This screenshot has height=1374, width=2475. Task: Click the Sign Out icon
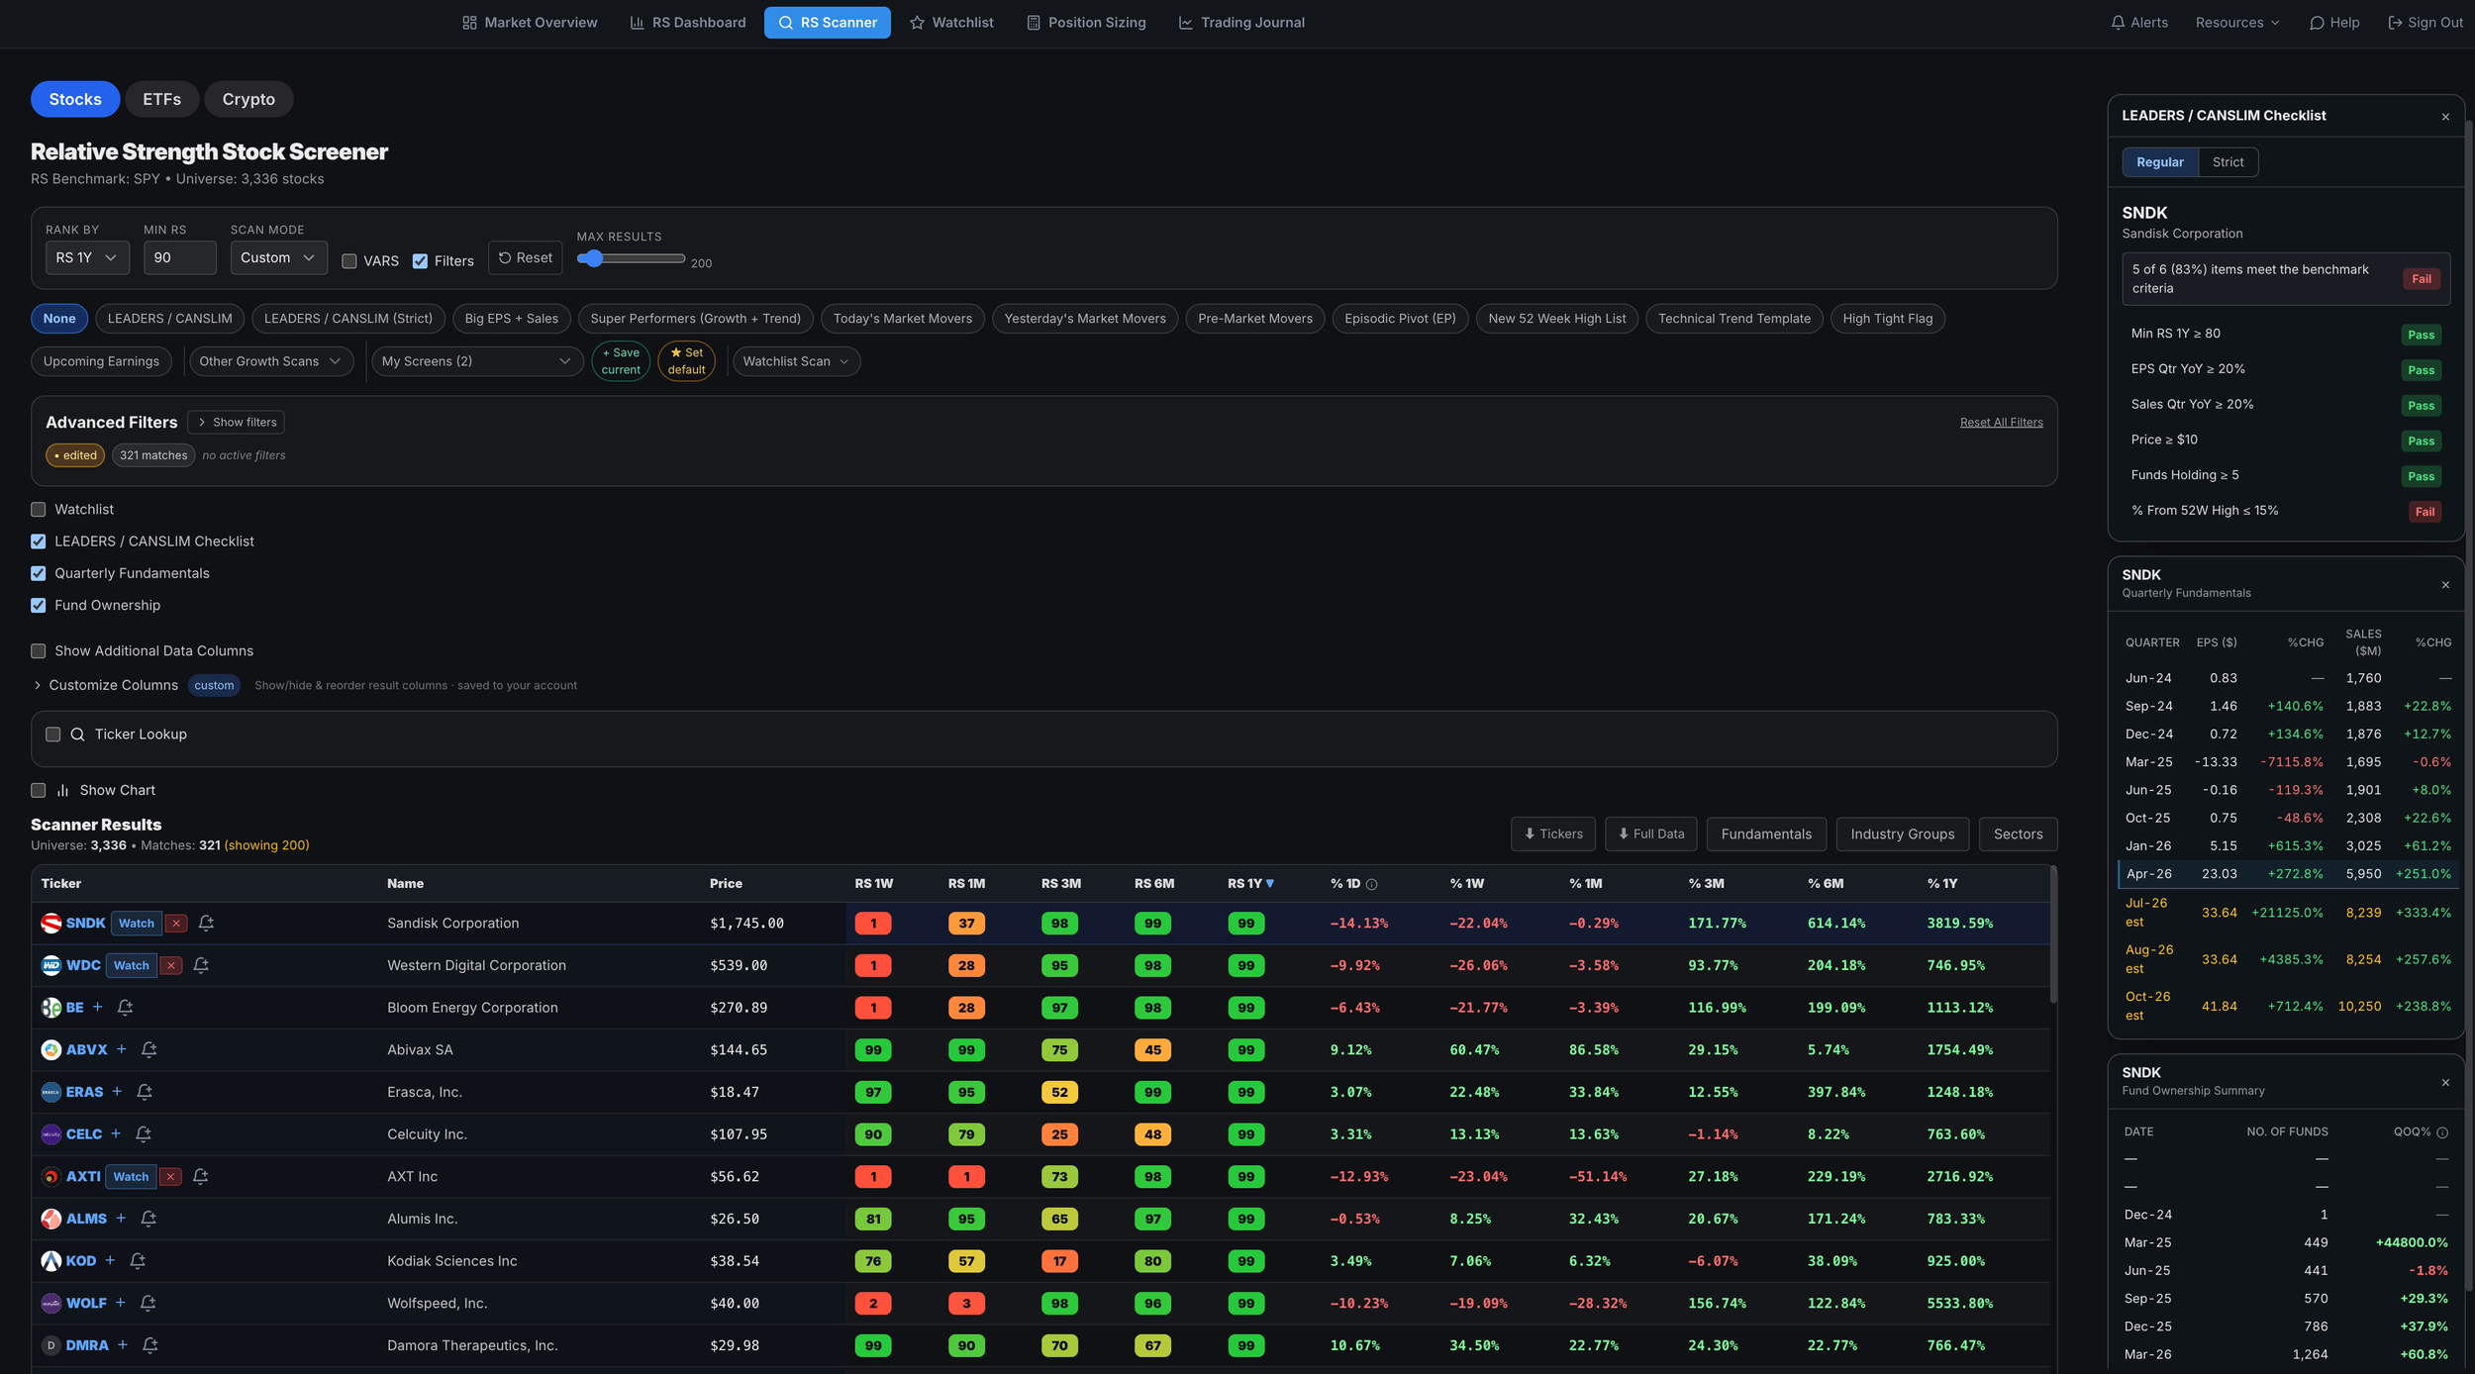[x=2395, y=22]
